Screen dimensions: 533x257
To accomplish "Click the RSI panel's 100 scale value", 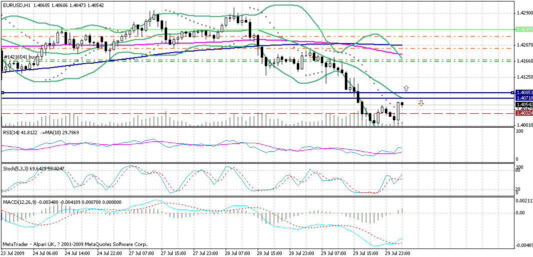I will tap(519, 131).
